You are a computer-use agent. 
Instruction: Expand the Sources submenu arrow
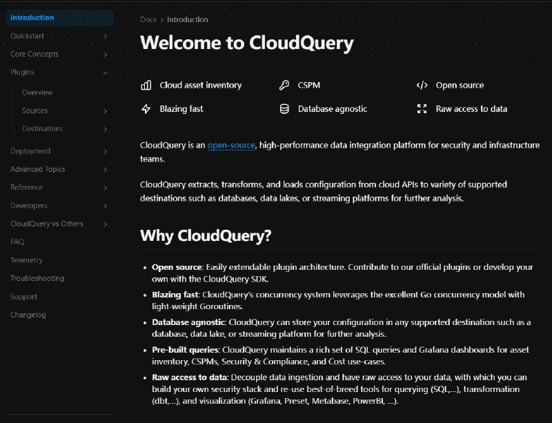pos(105,110)
